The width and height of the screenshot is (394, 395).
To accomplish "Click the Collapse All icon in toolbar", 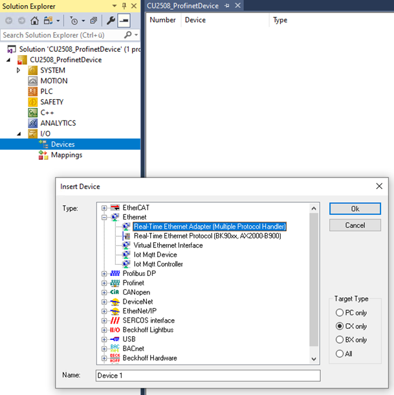I will (x=94, y=21).
